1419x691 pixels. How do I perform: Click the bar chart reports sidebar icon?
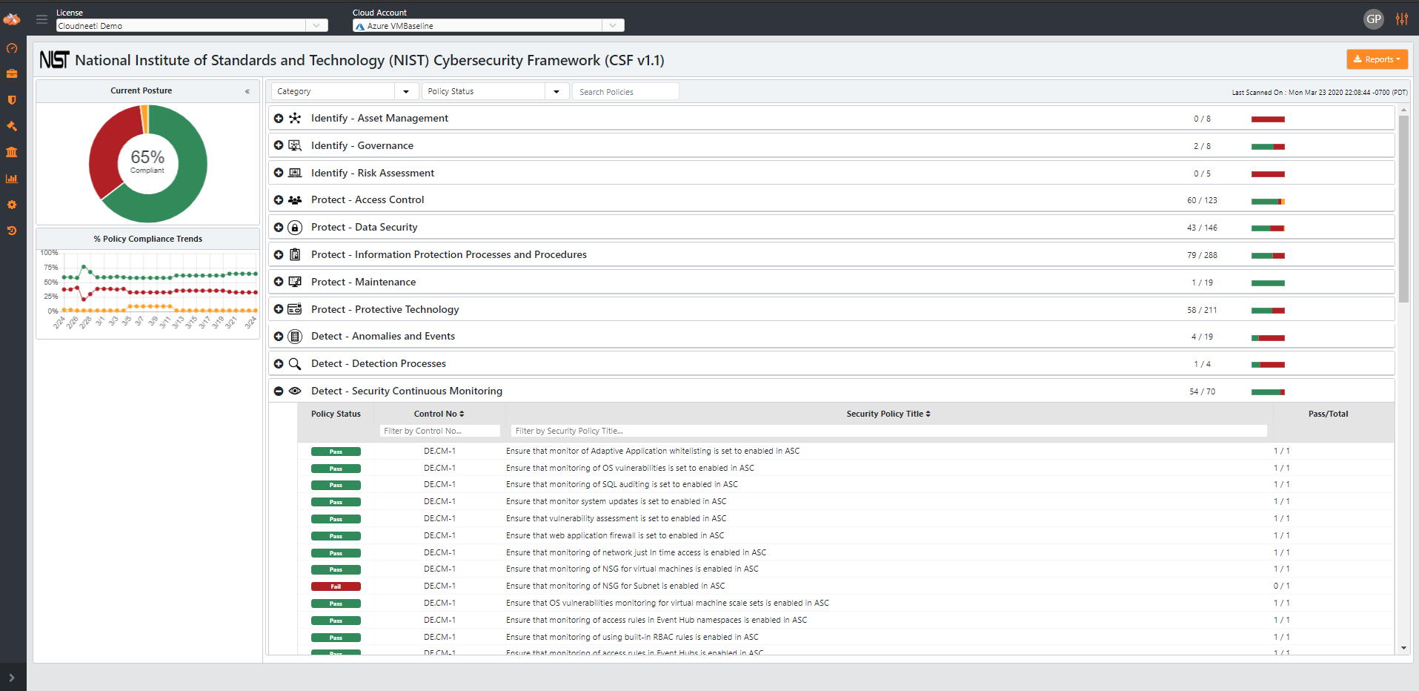pyautogui.click(x=12, y=179)
